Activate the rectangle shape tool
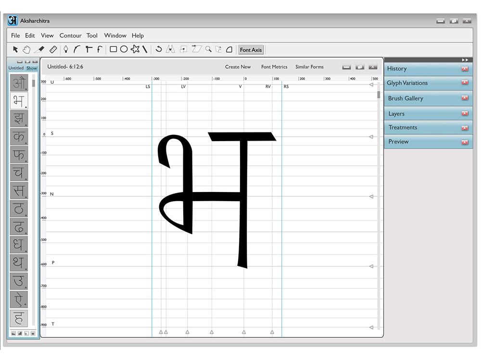Image resolution: width=481 pixels, height=360 pixels. [114, 49]
